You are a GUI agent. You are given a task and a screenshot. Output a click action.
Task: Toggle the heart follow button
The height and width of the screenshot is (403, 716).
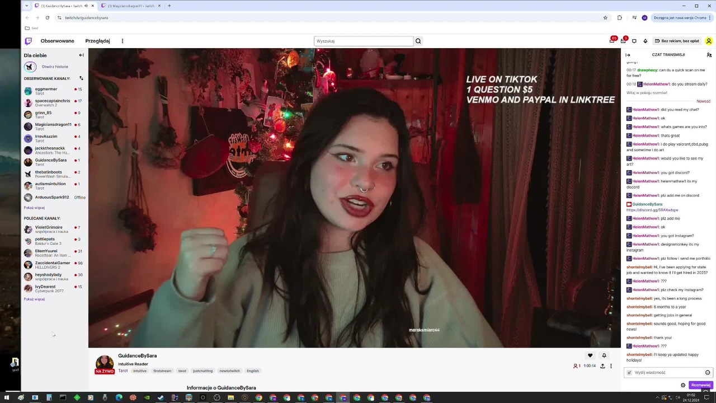[x=590, y=355]
